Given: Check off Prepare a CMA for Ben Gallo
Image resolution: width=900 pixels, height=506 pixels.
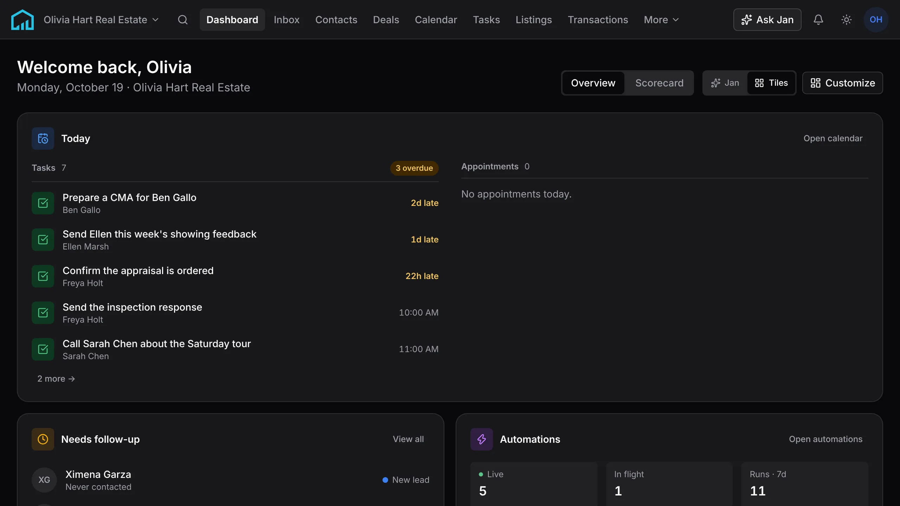Looking at the screenshot, I should click(x=43, y=203).
